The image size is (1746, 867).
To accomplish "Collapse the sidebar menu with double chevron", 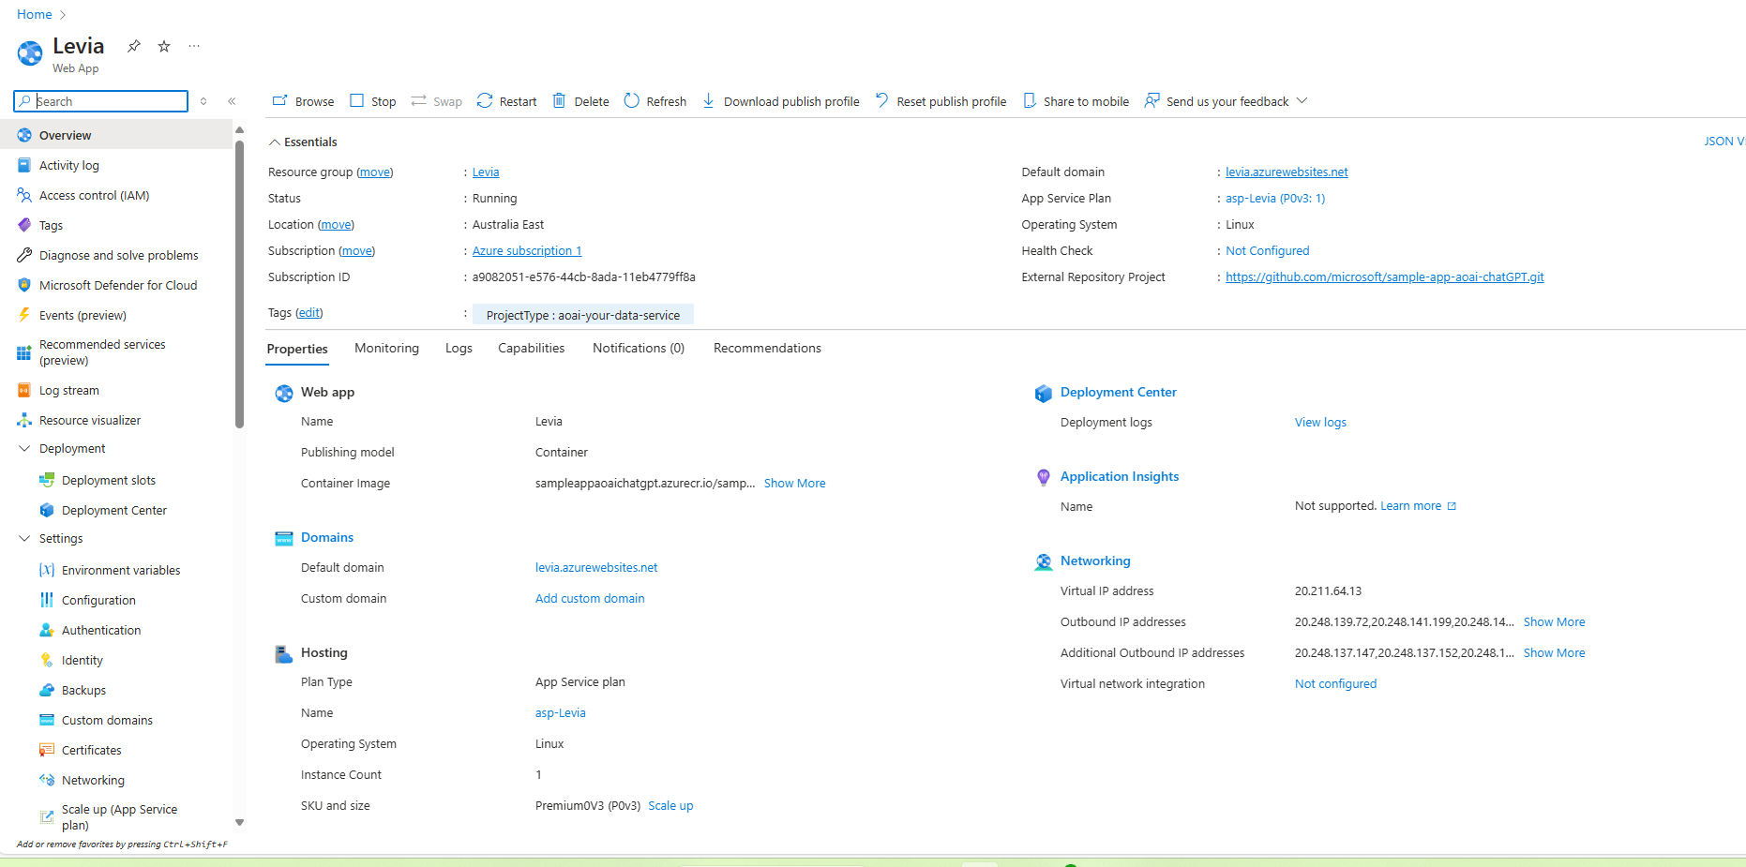I will pos(232,101).
